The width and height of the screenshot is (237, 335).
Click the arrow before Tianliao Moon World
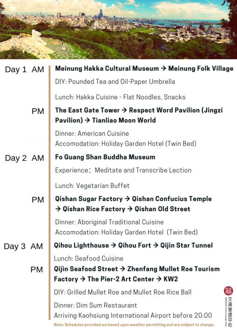87,121
